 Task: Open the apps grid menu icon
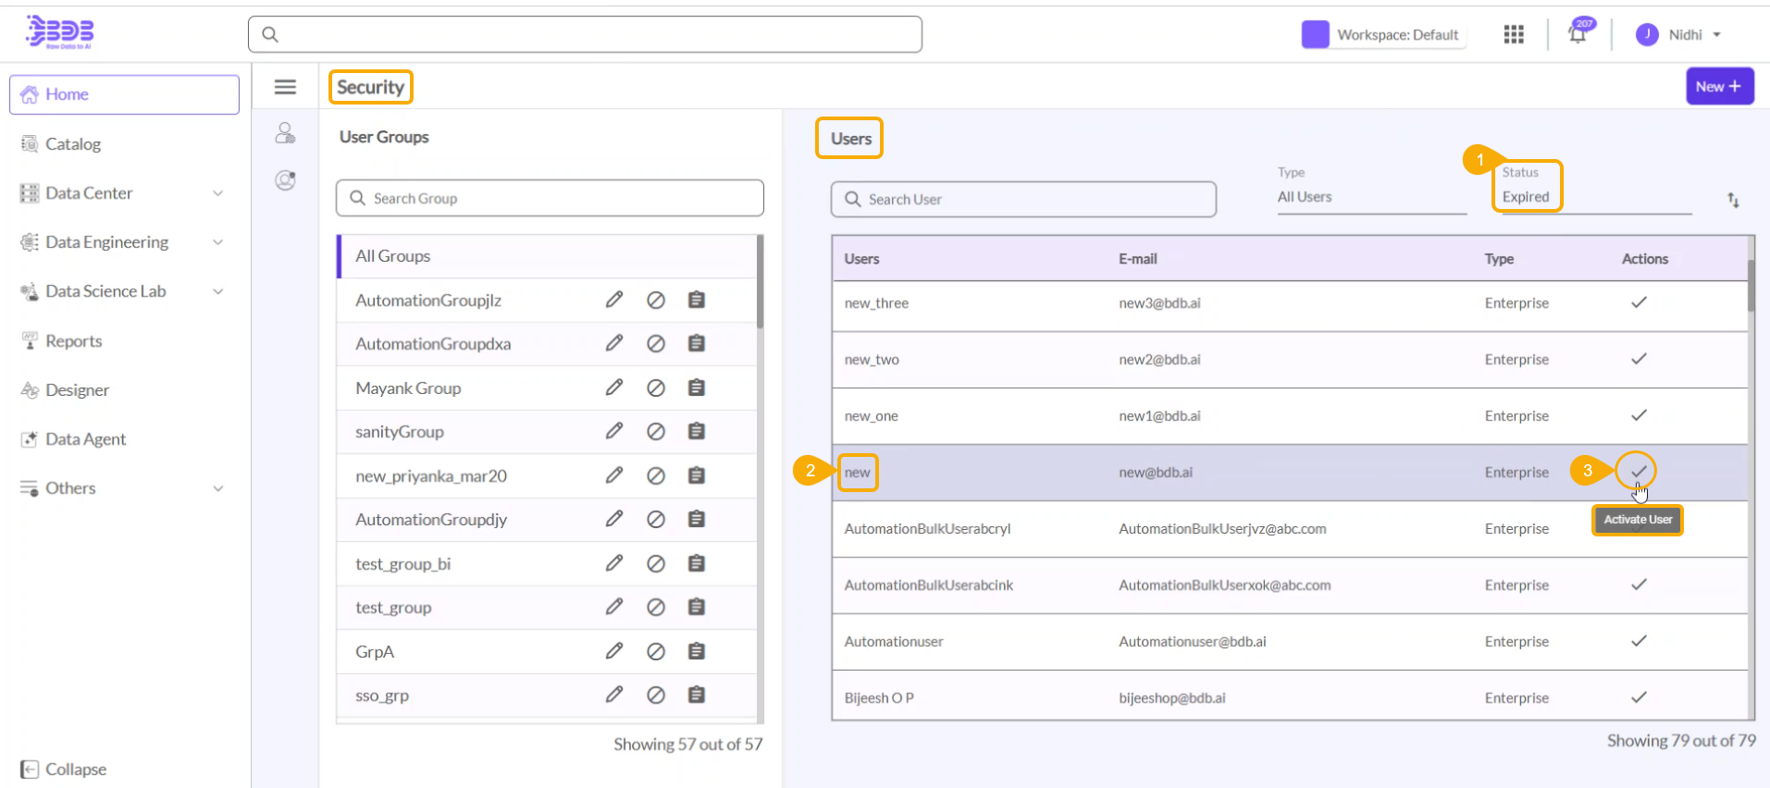tap(1514, 34)
